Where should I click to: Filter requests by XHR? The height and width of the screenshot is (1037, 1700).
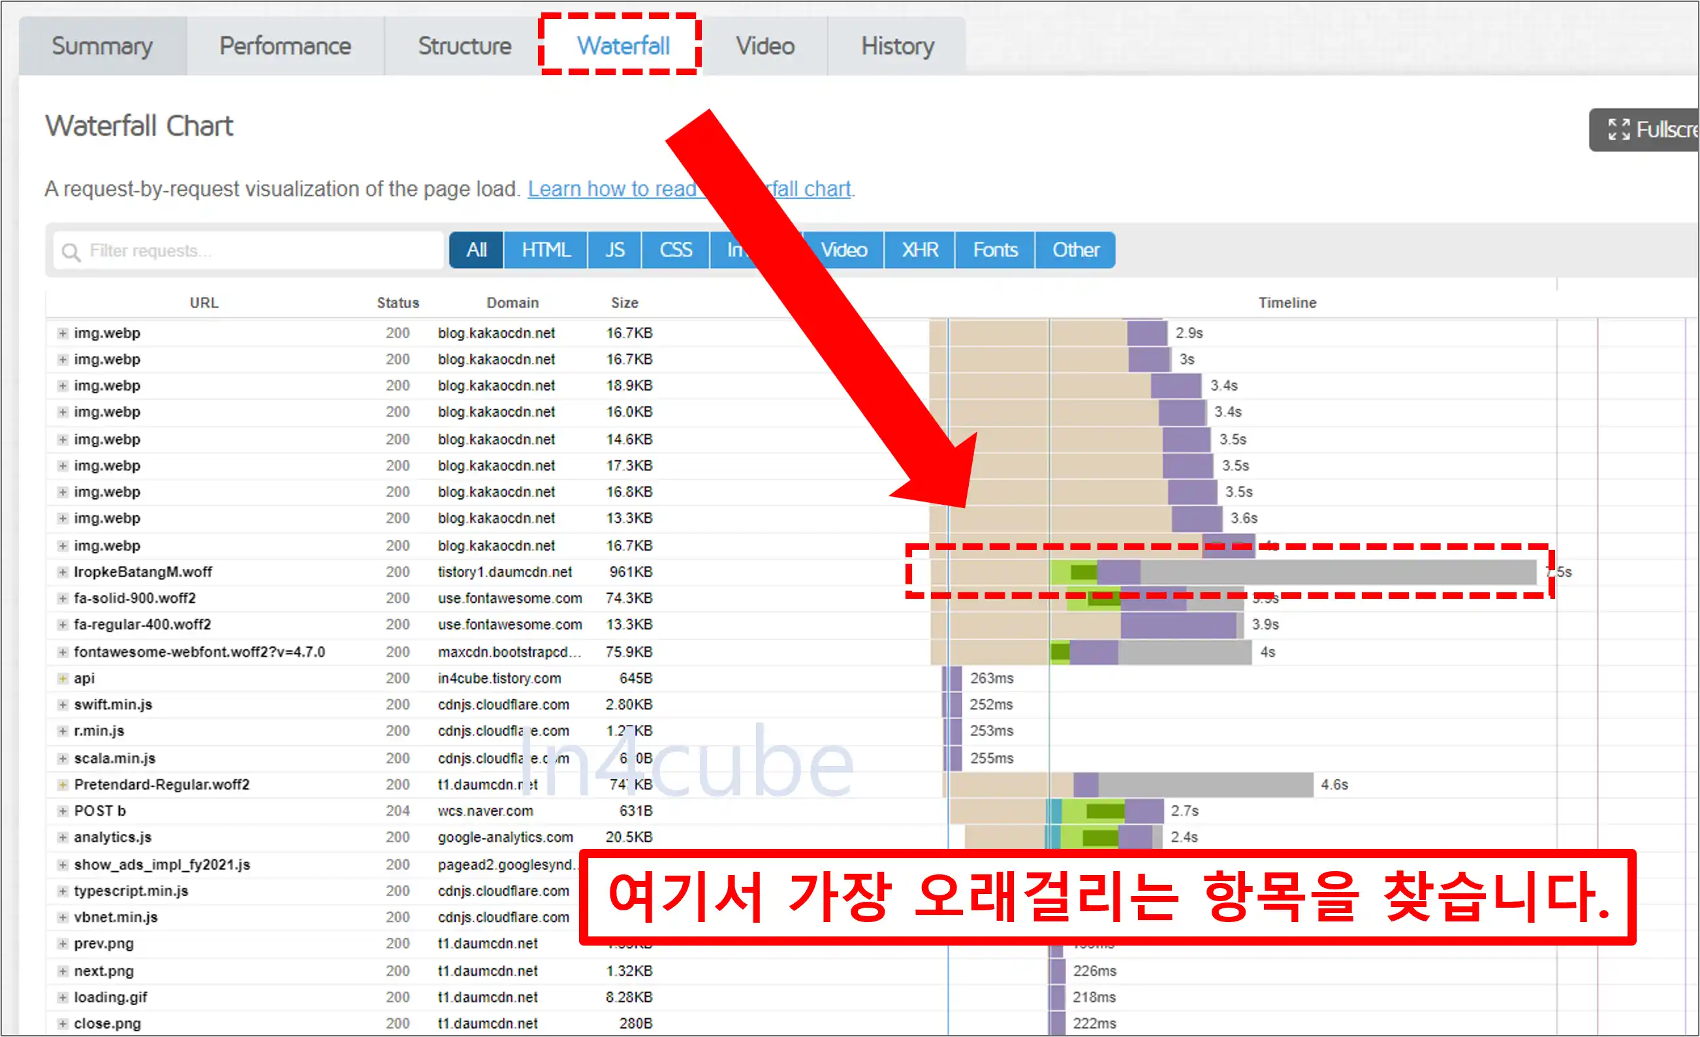pos(920,249)
